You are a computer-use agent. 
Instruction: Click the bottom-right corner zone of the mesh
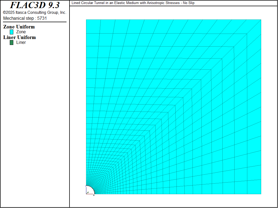pyautogui.click(x=254, y=190)
